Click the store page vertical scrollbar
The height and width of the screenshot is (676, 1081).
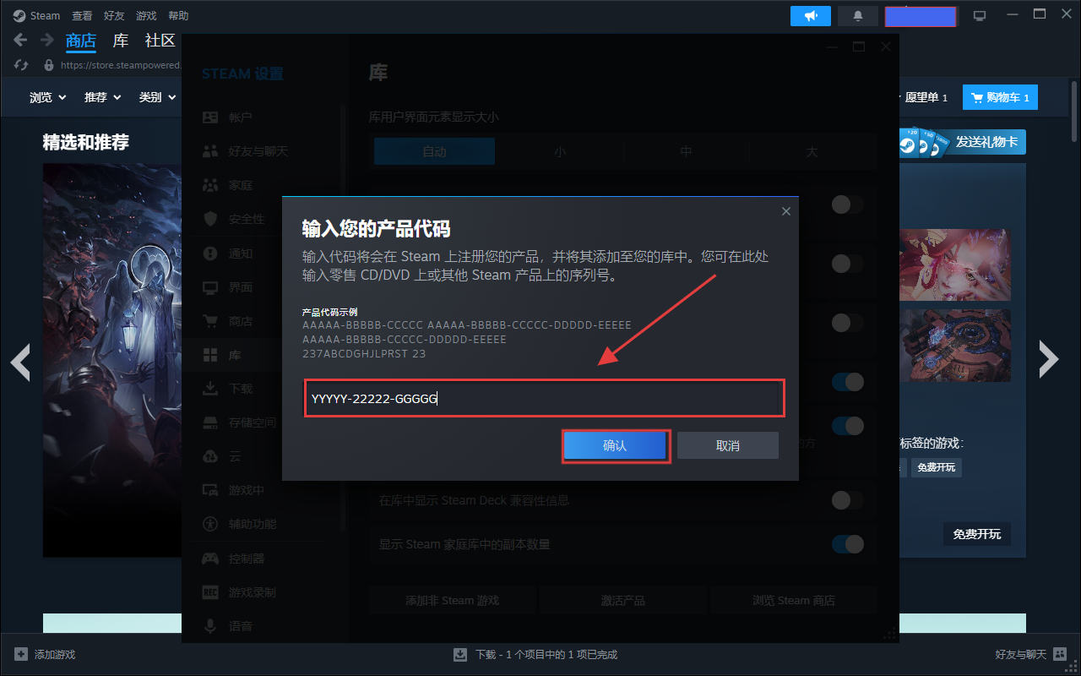[1074, 110]
